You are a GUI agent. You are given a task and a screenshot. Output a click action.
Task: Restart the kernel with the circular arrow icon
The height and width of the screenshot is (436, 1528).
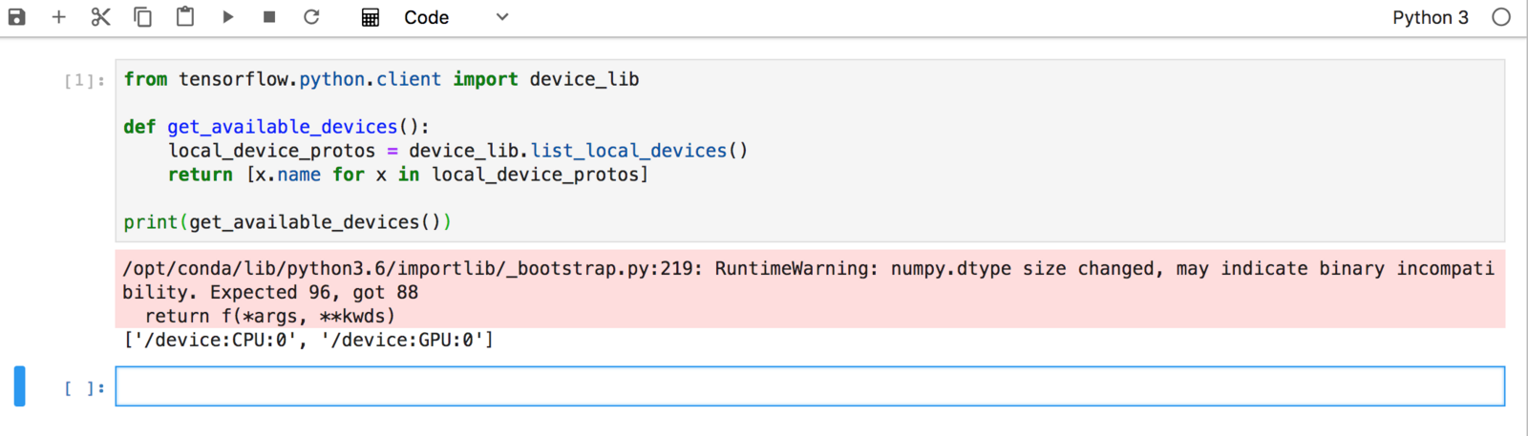tap(311, 17)
